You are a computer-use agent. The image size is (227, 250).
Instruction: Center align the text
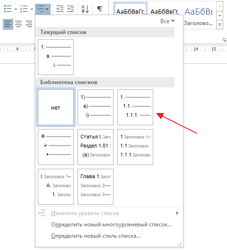point(18,24)
